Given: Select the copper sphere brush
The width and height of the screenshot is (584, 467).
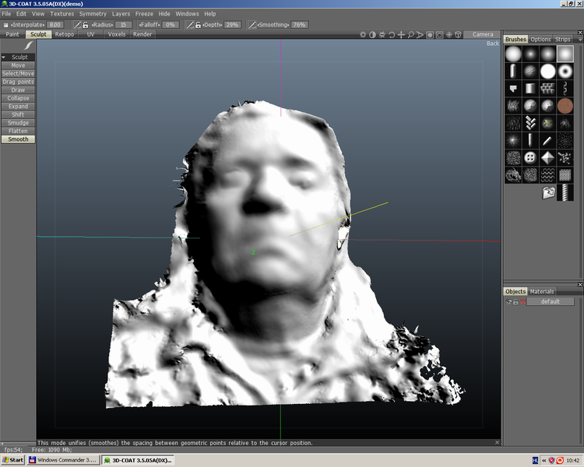Looking at the screenshot, I should (565, 106).
